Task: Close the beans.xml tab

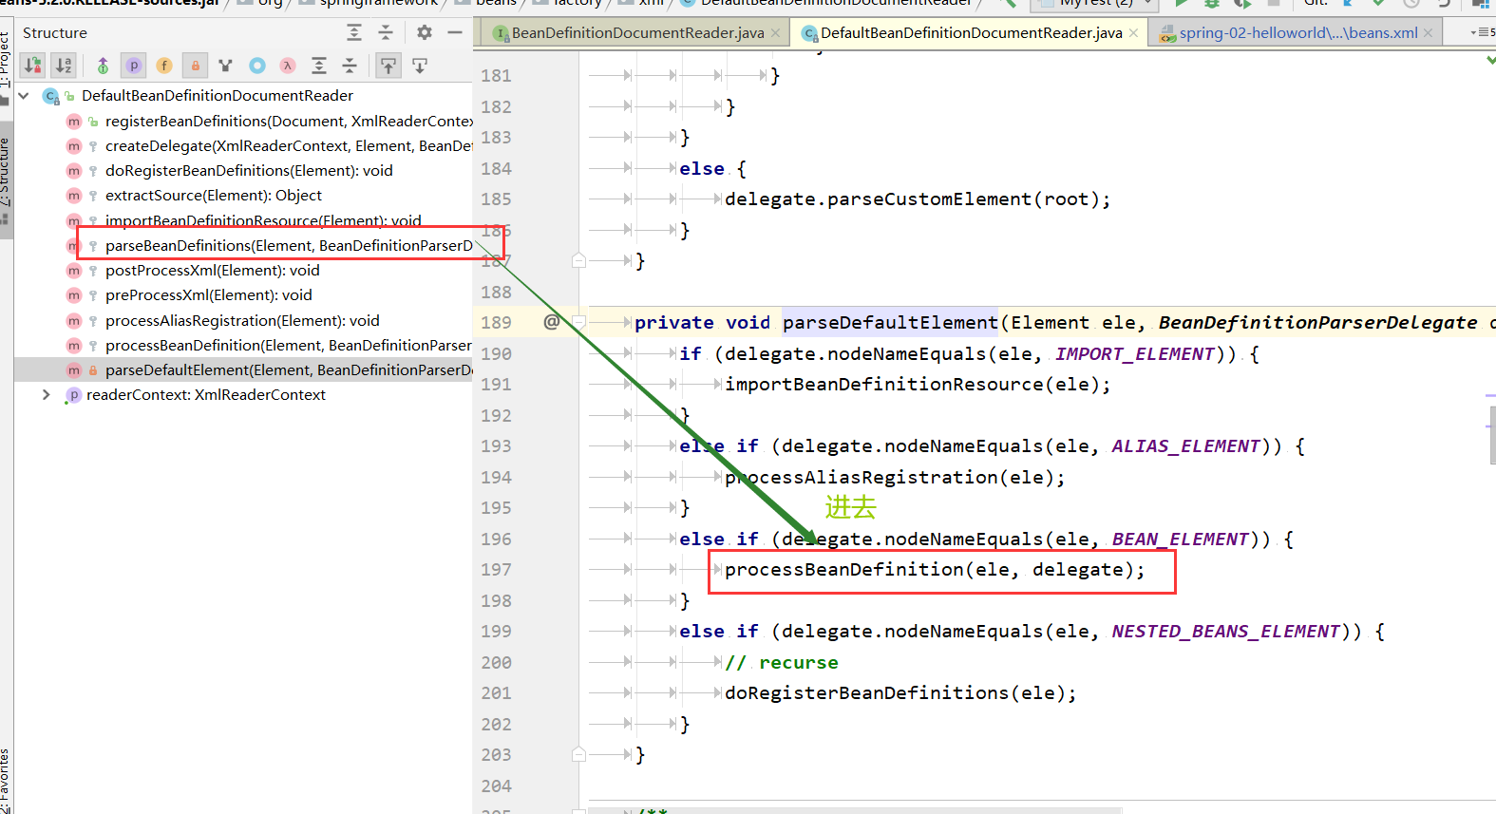Action: click(x=1429, y=33)
